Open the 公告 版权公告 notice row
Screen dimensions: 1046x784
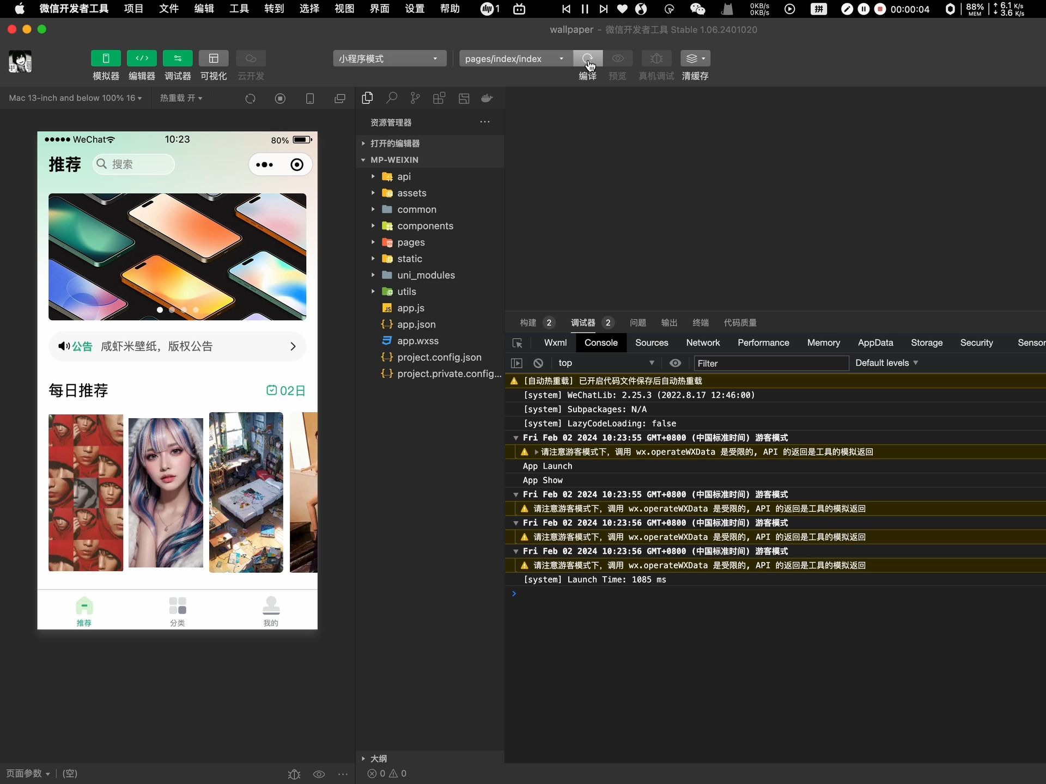(x=177, y=346)
